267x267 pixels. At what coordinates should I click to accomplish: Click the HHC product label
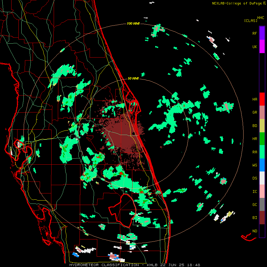(260, 18)
